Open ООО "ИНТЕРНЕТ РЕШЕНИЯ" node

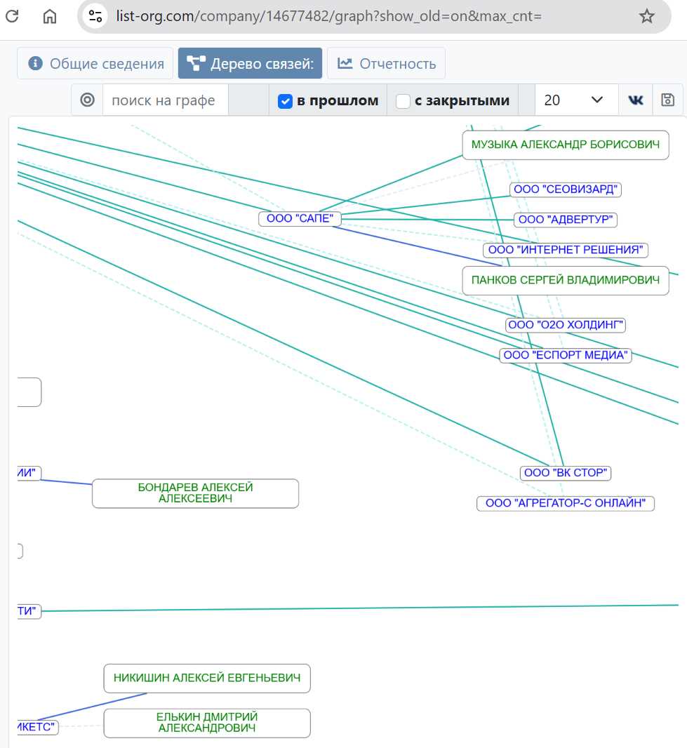coord(566,250)
